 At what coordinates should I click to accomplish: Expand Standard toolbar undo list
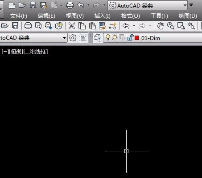134,26
